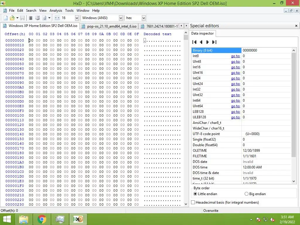Go to previous byte in Data inspector
The image size is (300, 225).
pyautogui.click(x=201, y=42)
